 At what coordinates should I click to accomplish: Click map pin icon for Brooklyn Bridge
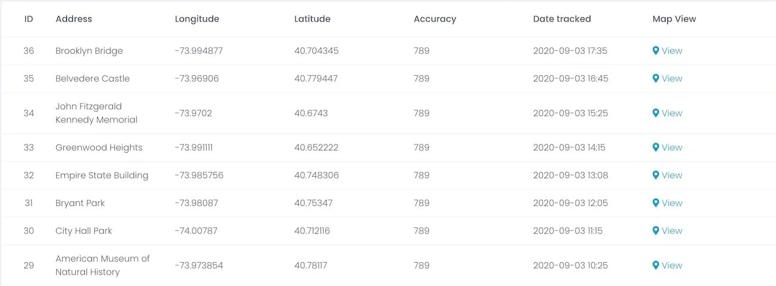(x=655, y=51)
